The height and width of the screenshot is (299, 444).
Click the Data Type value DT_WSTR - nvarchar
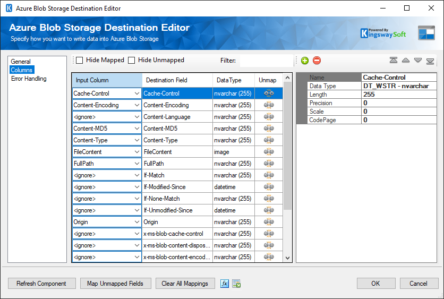point(399,86)
